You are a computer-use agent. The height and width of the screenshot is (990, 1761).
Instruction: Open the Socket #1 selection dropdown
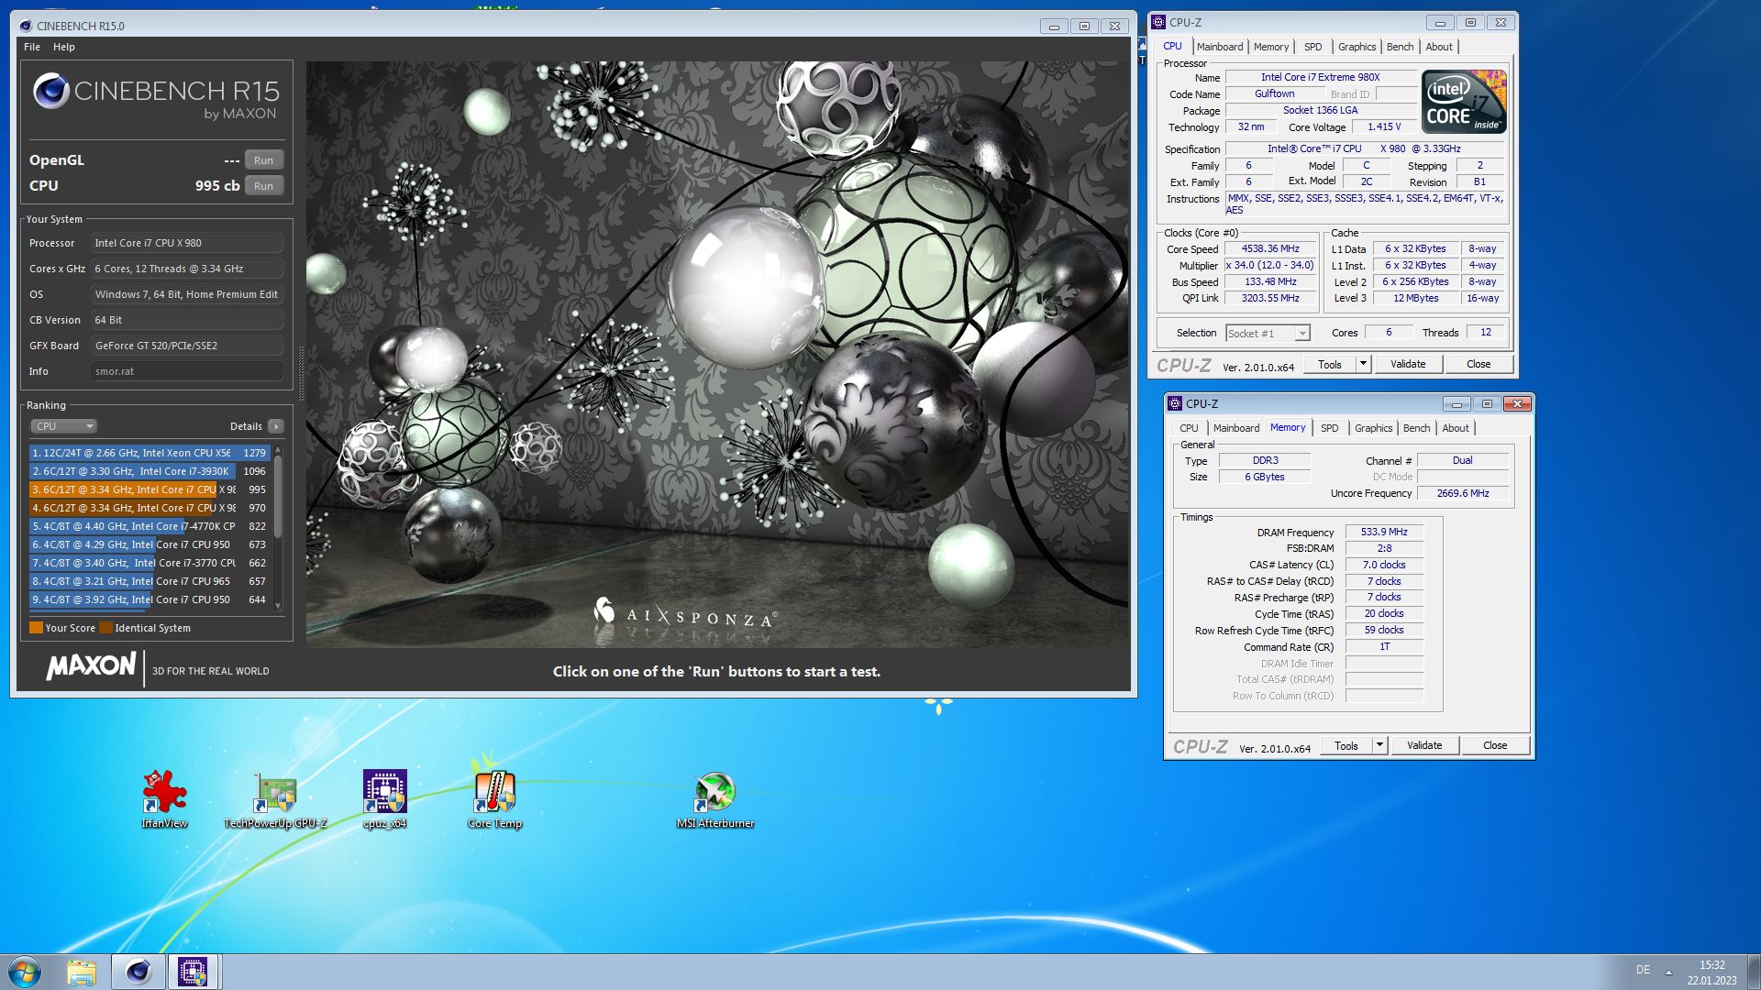[x=1268, y=334]
